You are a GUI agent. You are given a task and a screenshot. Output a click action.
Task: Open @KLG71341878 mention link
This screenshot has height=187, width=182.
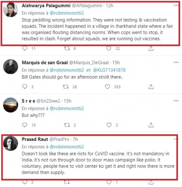pos(109,70)
